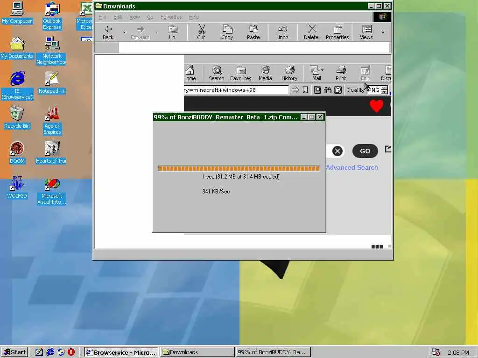Click the History icon in the browser toolbar
The width and height of the screenshot is (478, 358).
coord(289,70)
